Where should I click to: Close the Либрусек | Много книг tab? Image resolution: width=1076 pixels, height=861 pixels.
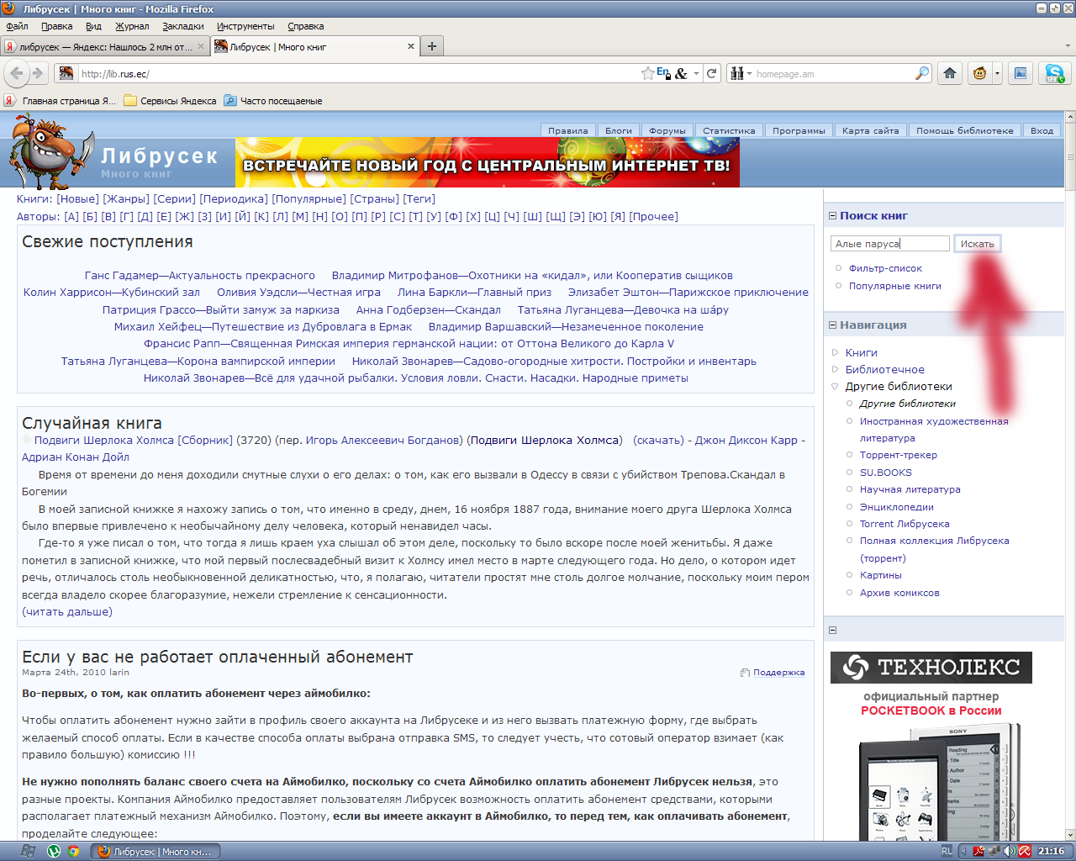coord(411,46)
